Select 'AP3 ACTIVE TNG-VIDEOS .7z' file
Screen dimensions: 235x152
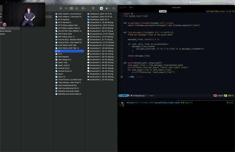tap(69, 31)
